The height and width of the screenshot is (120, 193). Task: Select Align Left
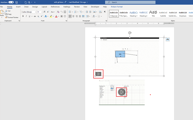tap(70, 16)
